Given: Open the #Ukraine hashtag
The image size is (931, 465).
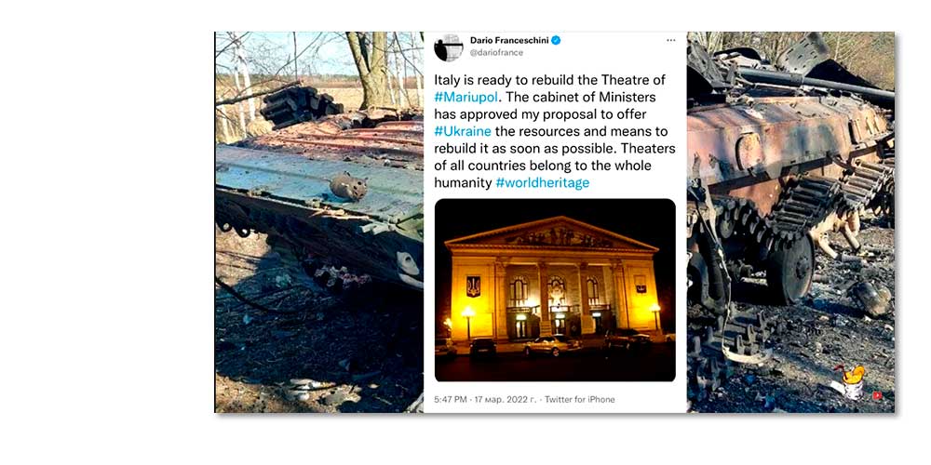Looking at the screenshot, I should 463,131.
